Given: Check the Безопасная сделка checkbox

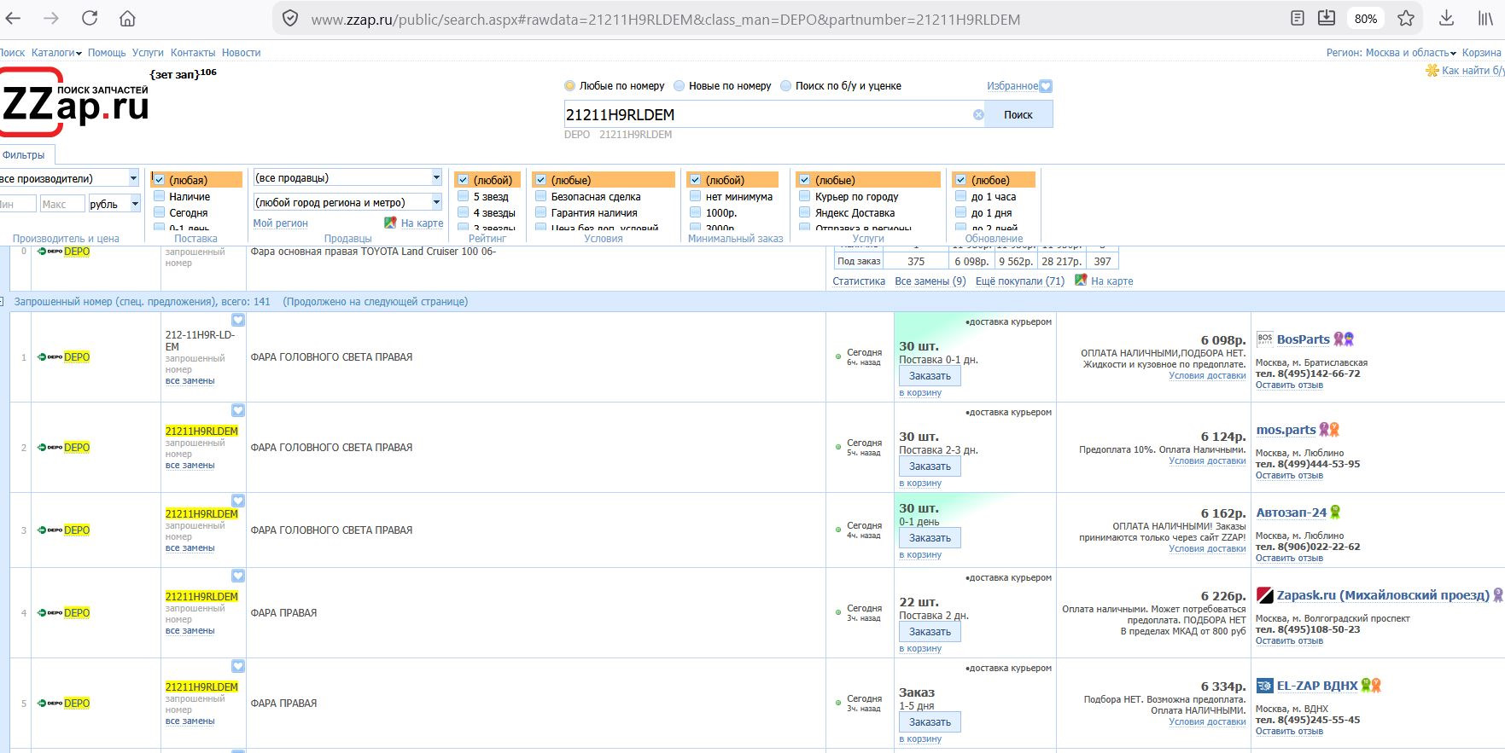Looking at the screenshot, I should 540,196.
